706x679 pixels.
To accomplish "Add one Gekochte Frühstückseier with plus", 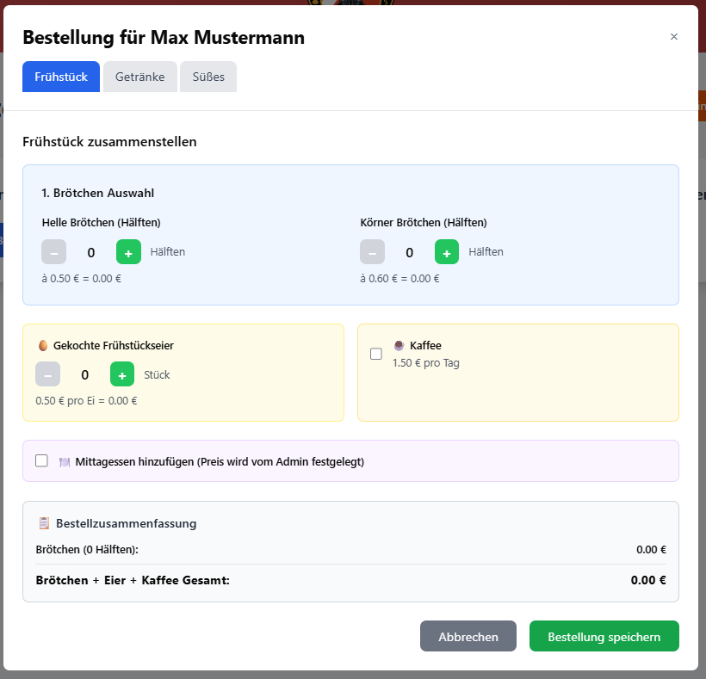I will tap(122, 374).
